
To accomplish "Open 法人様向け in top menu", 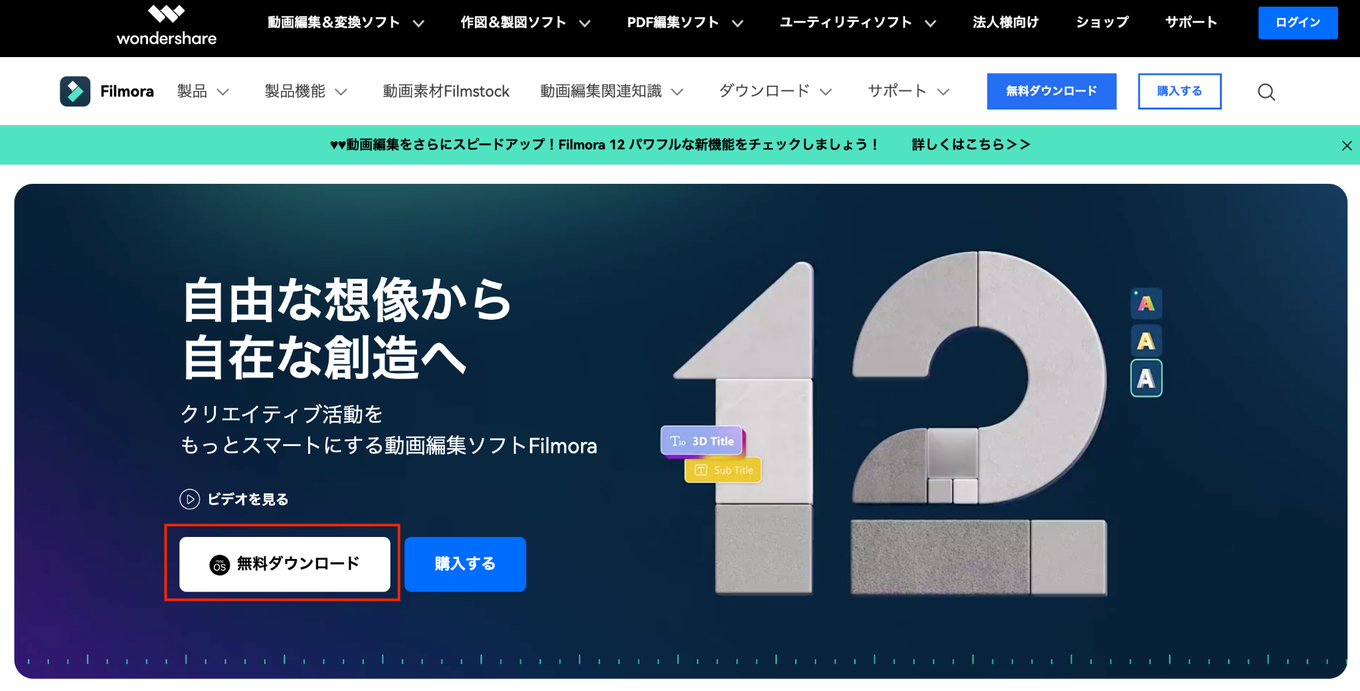I will coord(1005,23).
